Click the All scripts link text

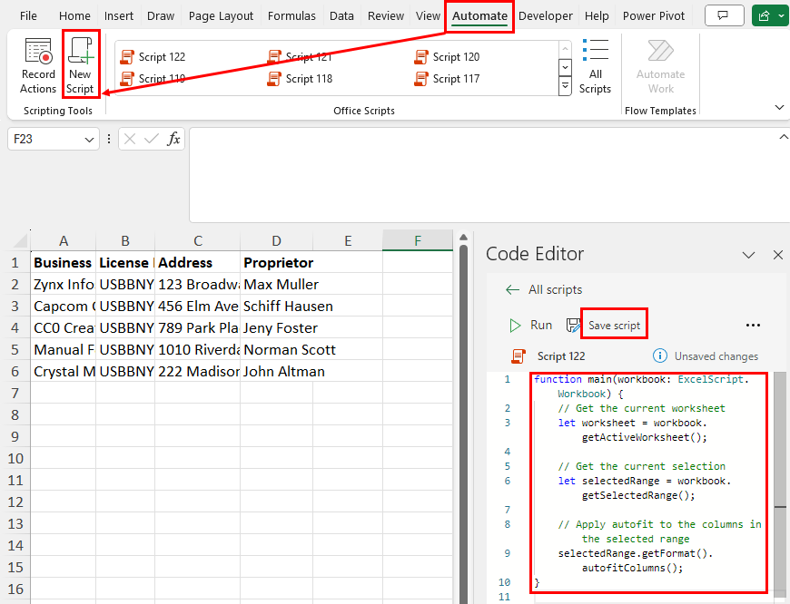click(x=555, y=289)
